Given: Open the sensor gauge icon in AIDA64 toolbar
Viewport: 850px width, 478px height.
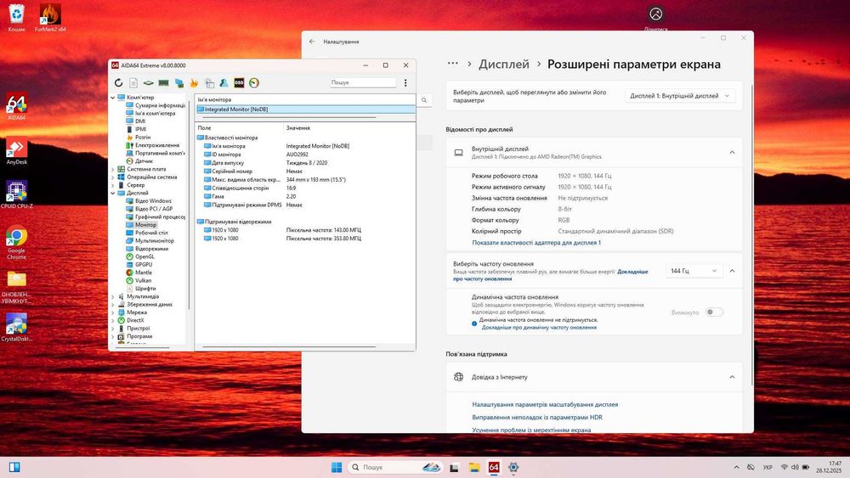Looking at the screenshot, I should pyautogui.click(x=253, y=82).
